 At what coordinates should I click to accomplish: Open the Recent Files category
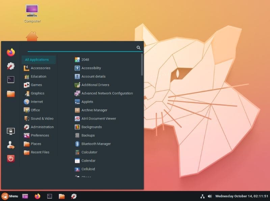point(39,152)
